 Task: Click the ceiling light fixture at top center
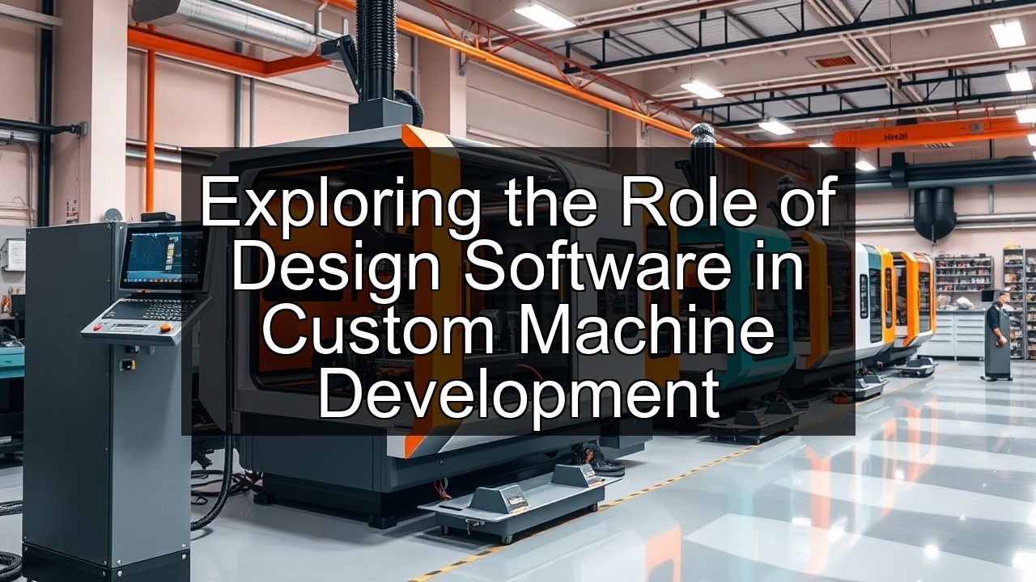pos(544,15)
